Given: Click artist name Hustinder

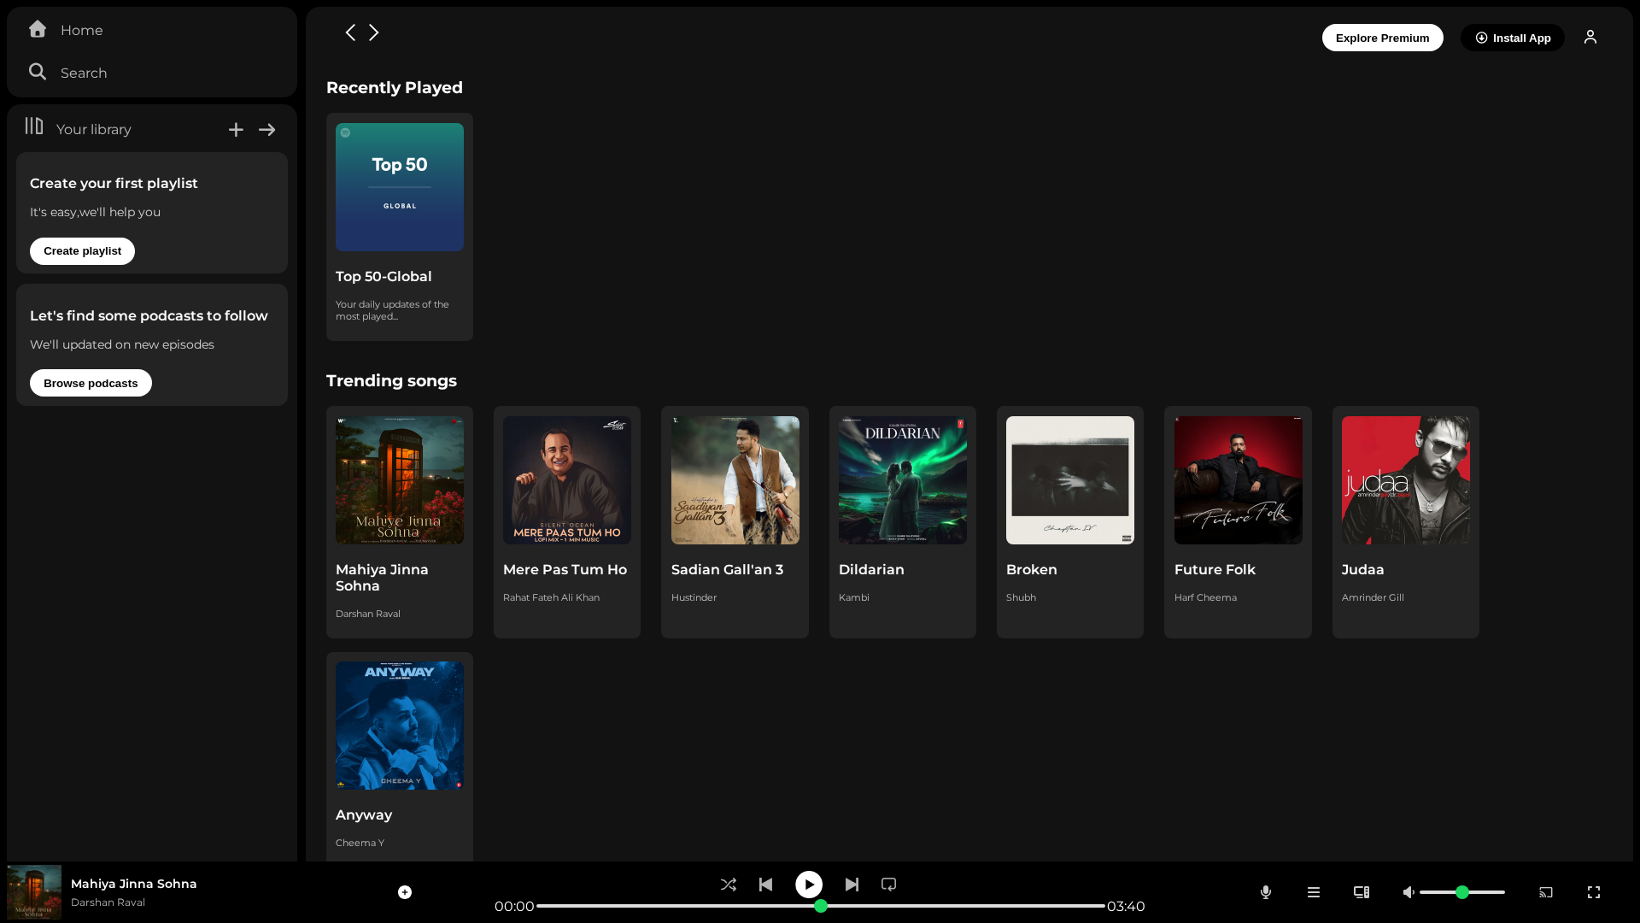Looking at the screenshot, I should 694,597.
